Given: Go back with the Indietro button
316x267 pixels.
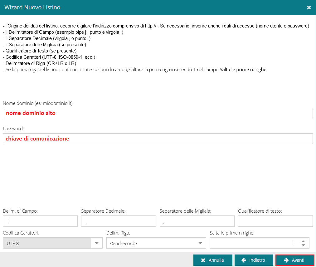Looking at the screenshot, I should point(254,260).
